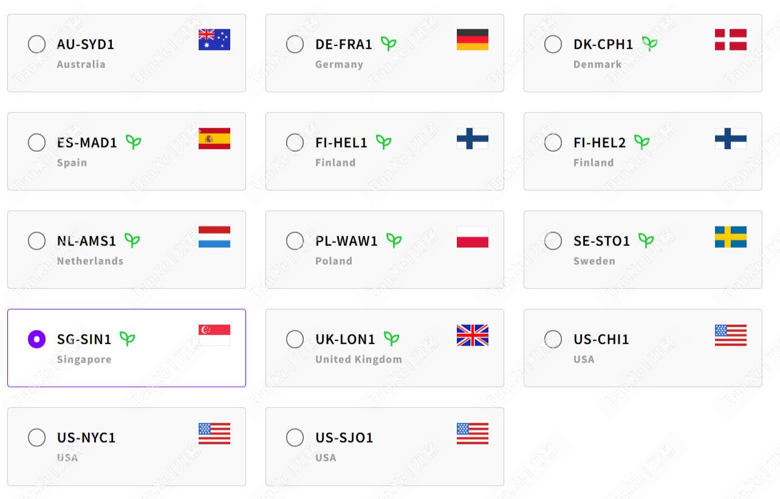The height and width of the screenshot is (499, 780).
Task: Select the US-CHI1 radio button
Action: click(553, 339)
